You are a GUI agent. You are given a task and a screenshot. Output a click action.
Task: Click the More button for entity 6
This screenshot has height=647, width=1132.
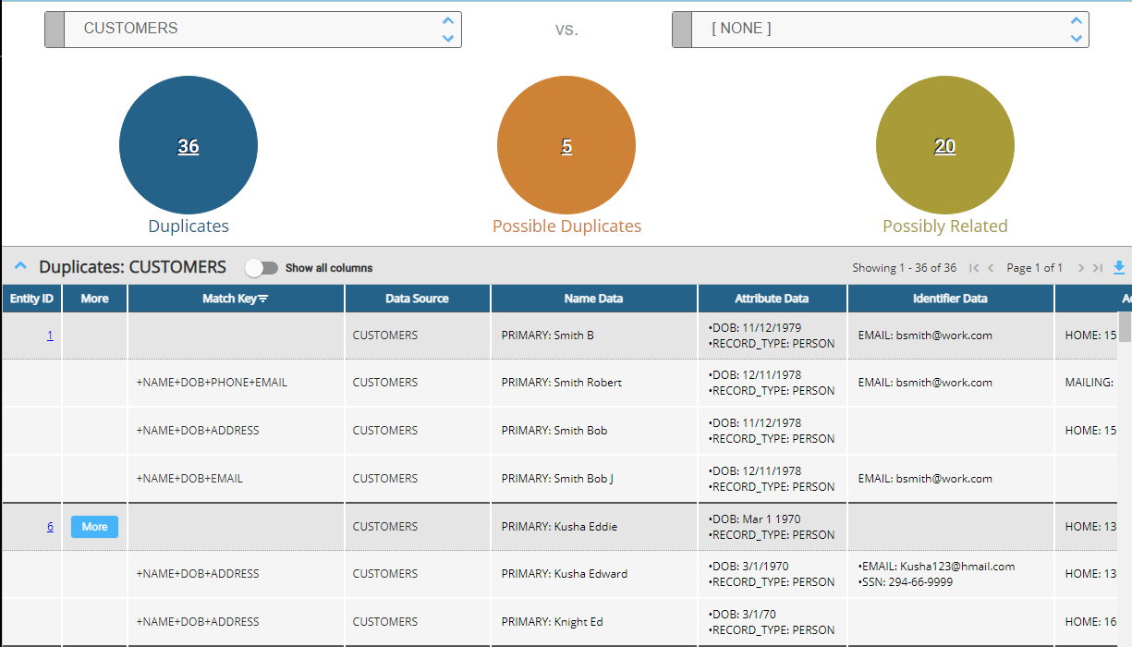[94, 527]
